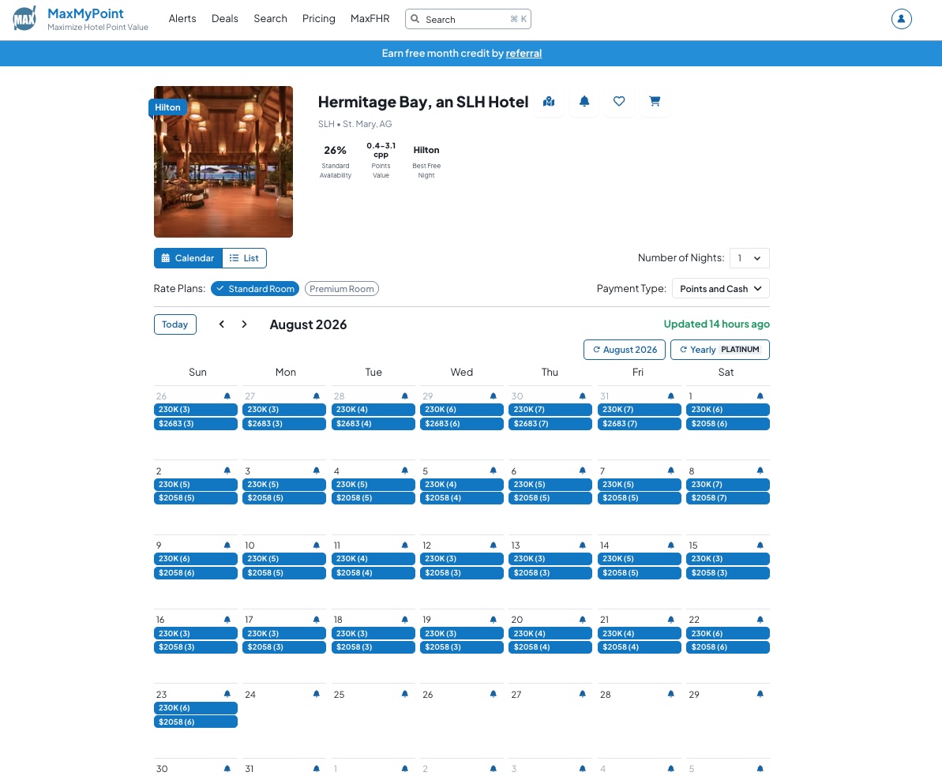
Task: Click bell icon on August 29
Action: point(760,694)
